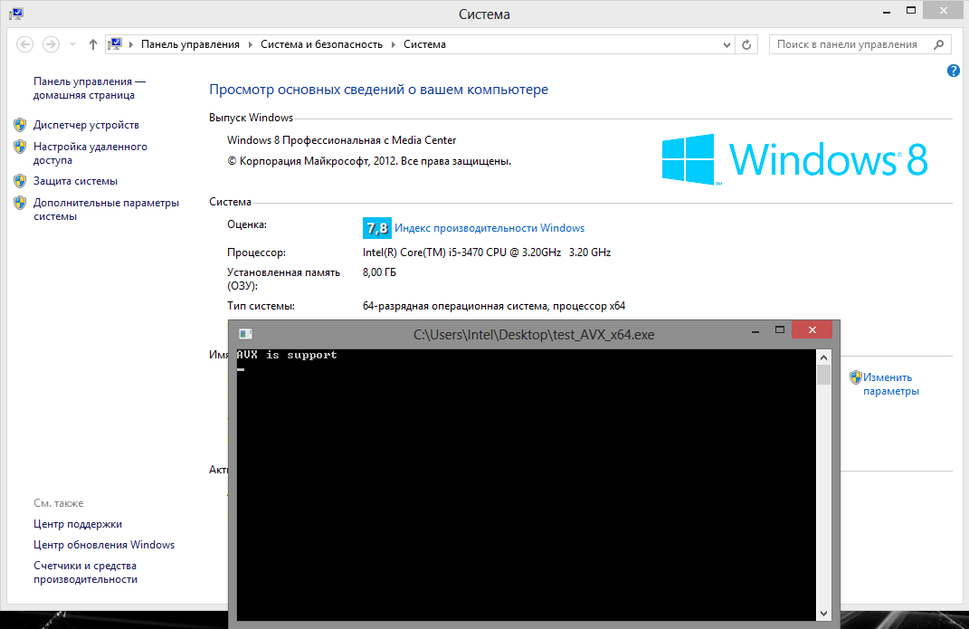Select Система breadcrumb item
The height and width of the screenshot is (629, 969).
(424, 44)
